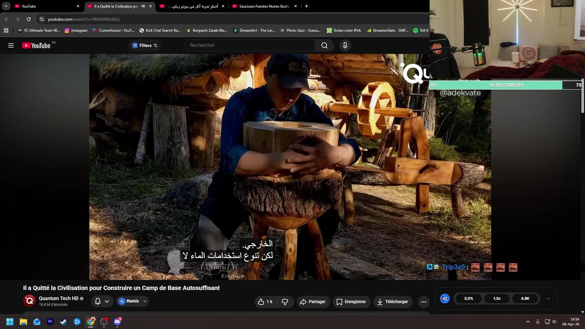This screenshot has width=585, height=329.
Task: Click the youtube.com URL in the address bar
Action: point(84,19)
